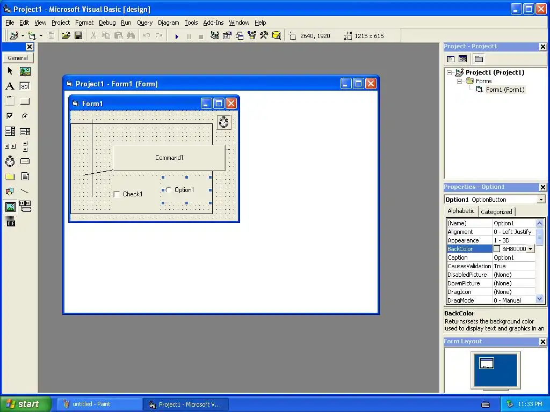Select the DirListBox folder tool
The image size is (550, 412).
pyautogui.click(x=10, y=176)
